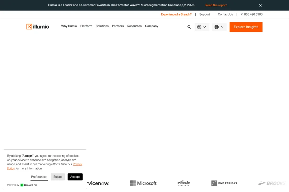
Task: Open cookie Preferences
Action: [39, 177]
